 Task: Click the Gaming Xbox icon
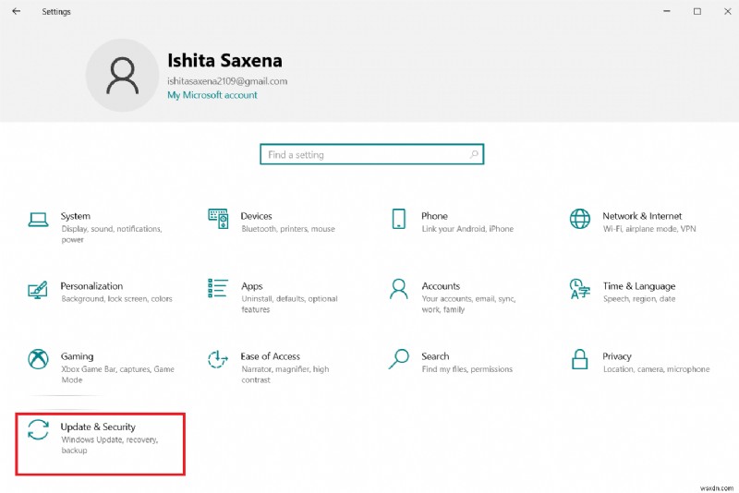pyautogui.click(x=38, y=359)
